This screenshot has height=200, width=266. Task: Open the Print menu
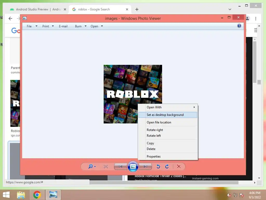(x=46, y=26)
